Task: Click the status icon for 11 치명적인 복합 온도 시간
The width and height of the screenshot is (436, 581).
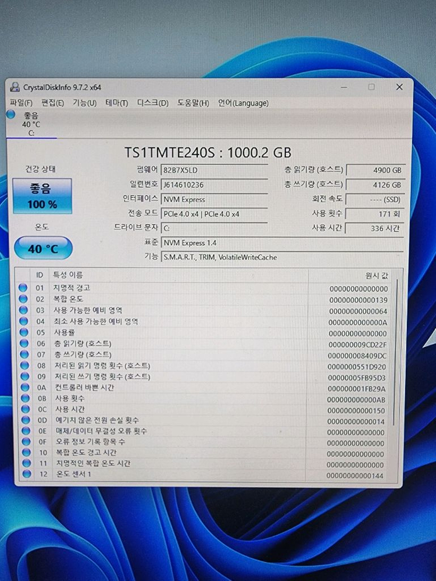Action: pyautogui.click(x=26, y=463)
